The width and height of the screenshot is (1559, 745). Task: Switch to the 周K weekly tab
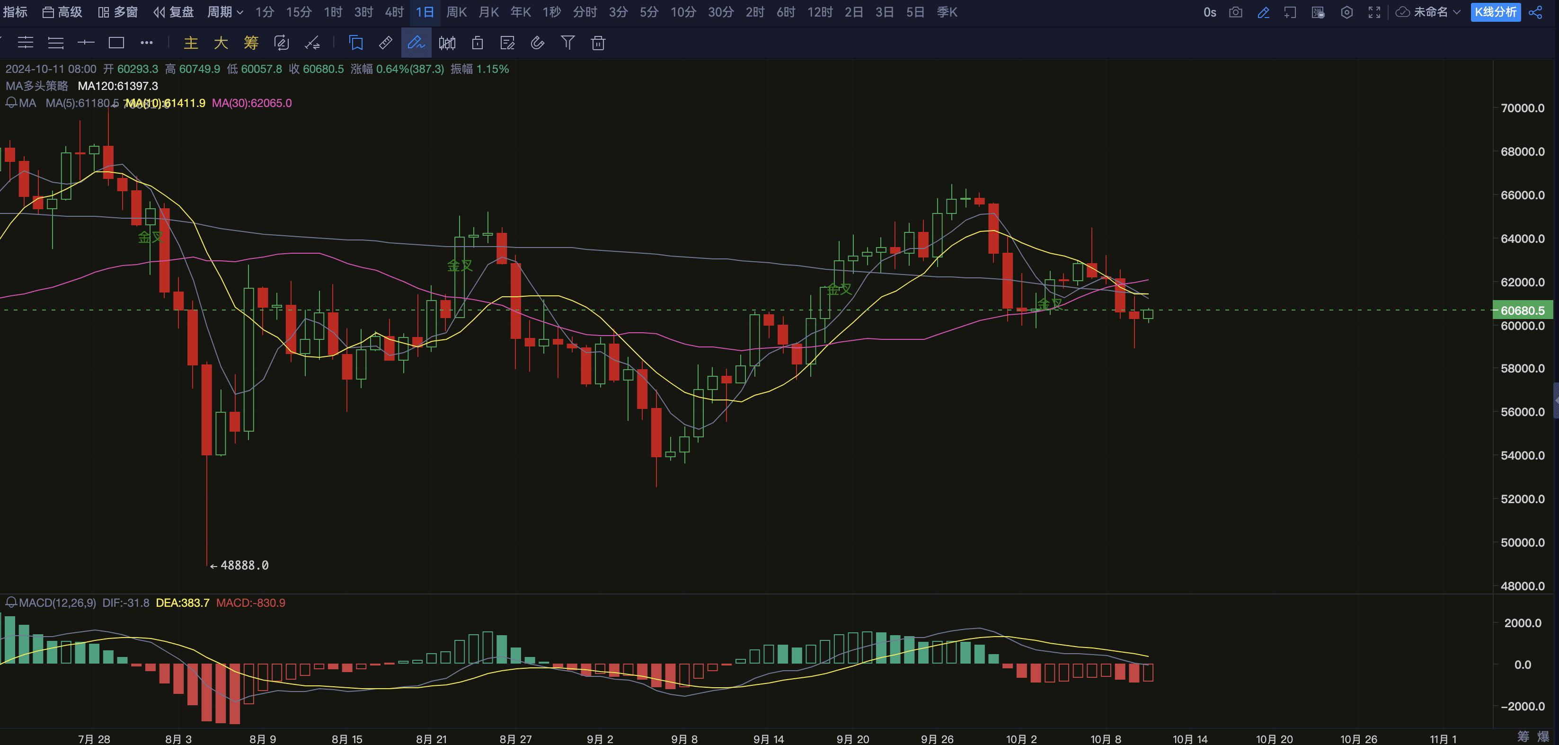tap(456, 12)
